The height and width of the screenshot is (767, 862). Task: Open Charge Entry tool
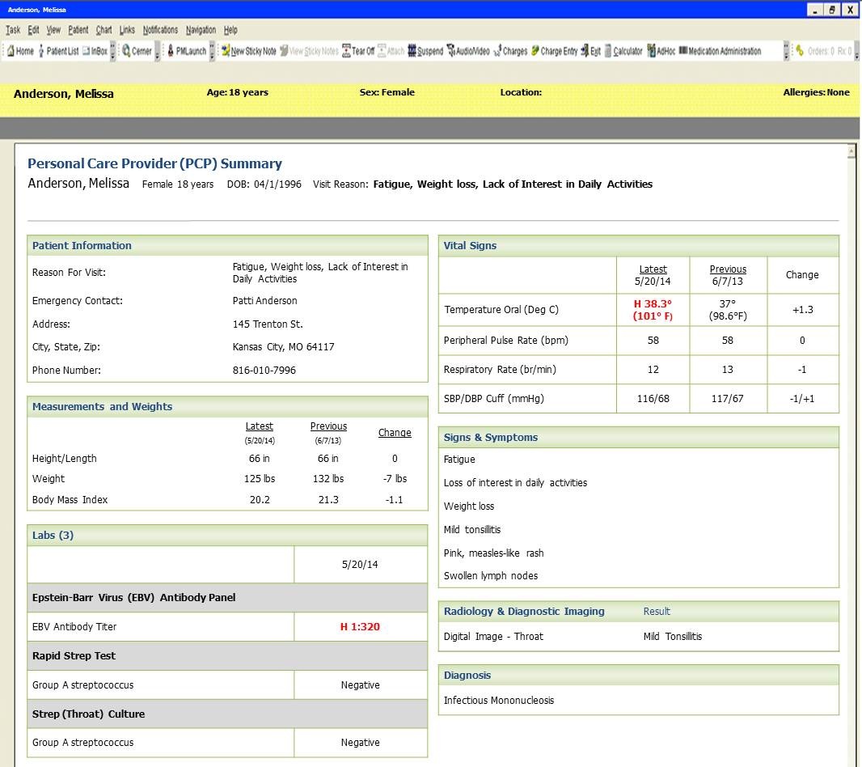pos(554,51)
